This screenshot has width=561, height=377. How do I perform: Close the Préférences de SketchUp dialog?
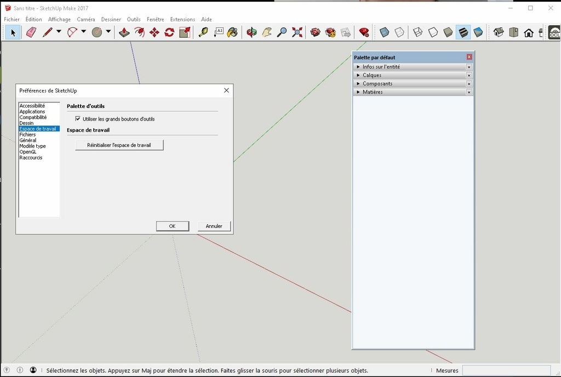click(x=226, y=90)
